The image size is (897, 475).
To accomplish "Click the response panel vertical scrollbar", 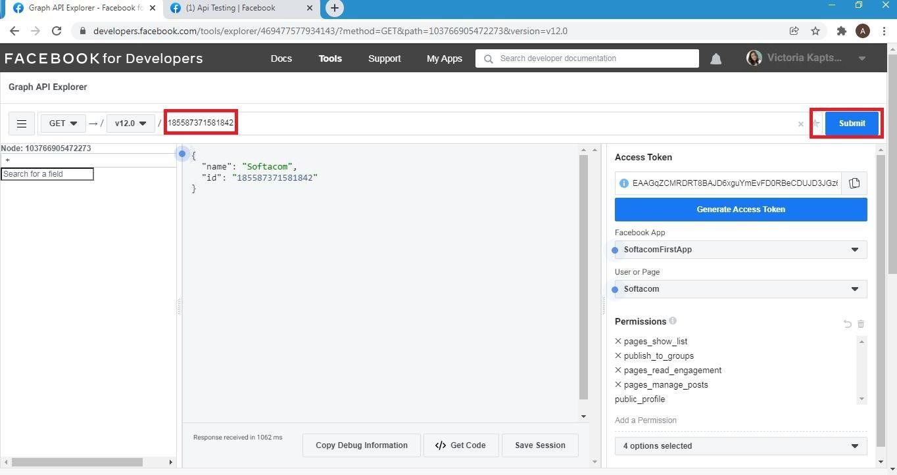I will (x=583, y=277).
